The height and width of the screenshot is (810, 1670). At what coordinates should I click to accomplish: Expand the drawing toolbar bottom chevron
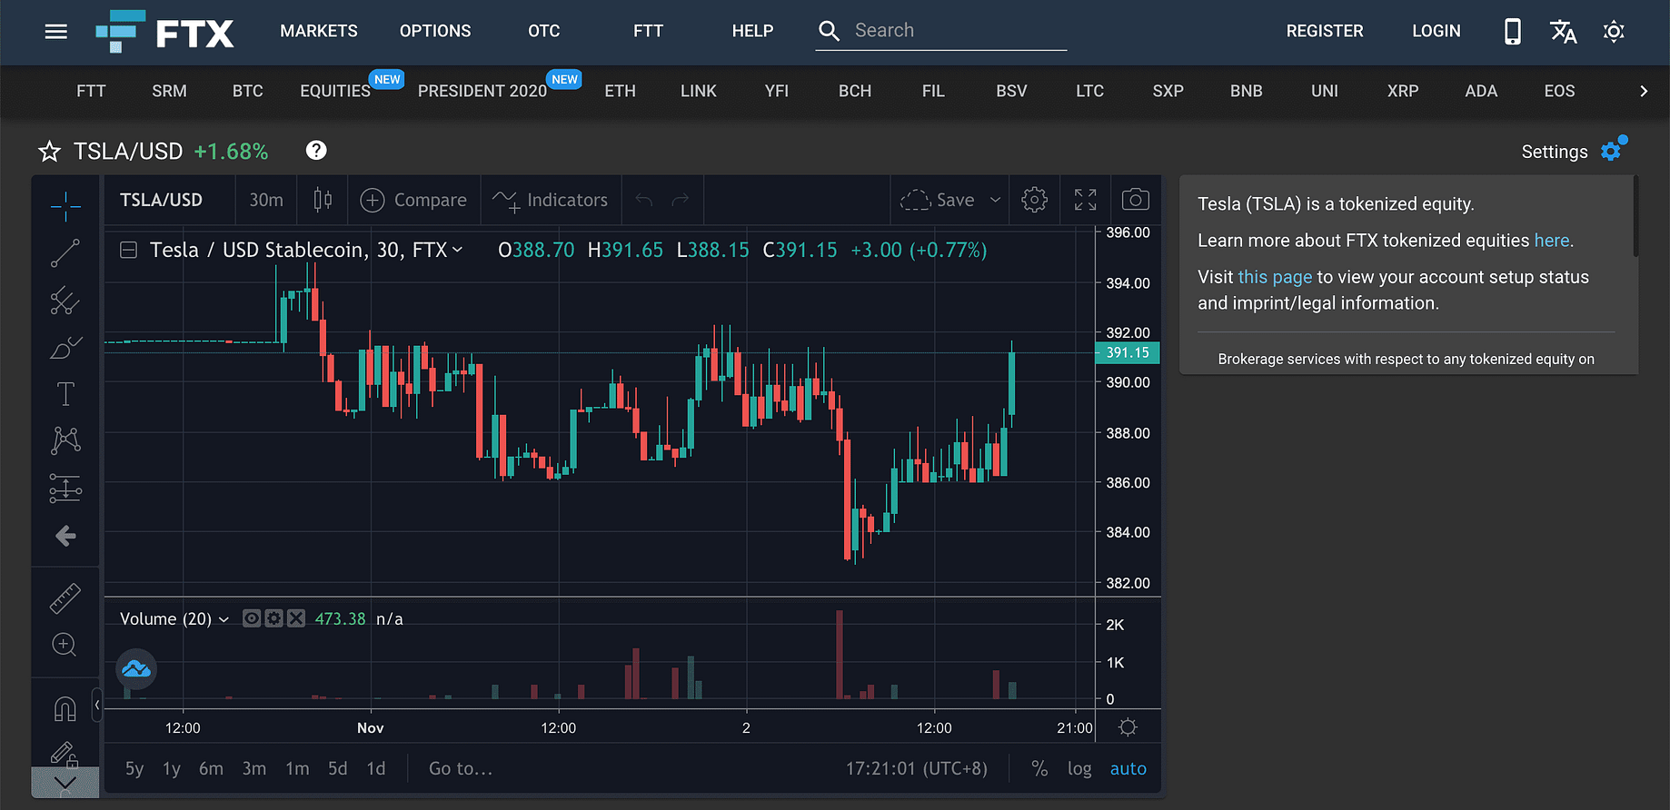point(65,782)
